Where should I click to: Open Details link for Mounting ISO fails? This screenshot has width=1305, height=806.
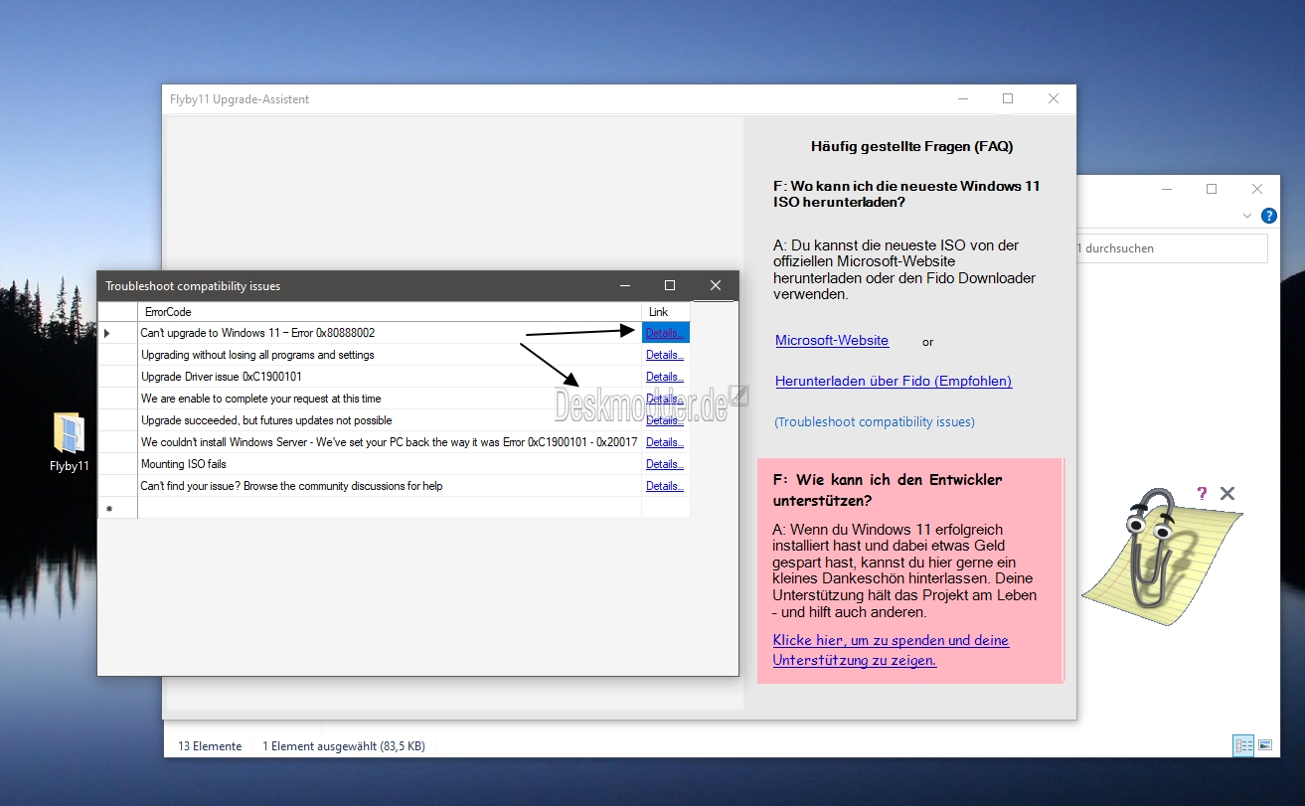pos(664,464)
